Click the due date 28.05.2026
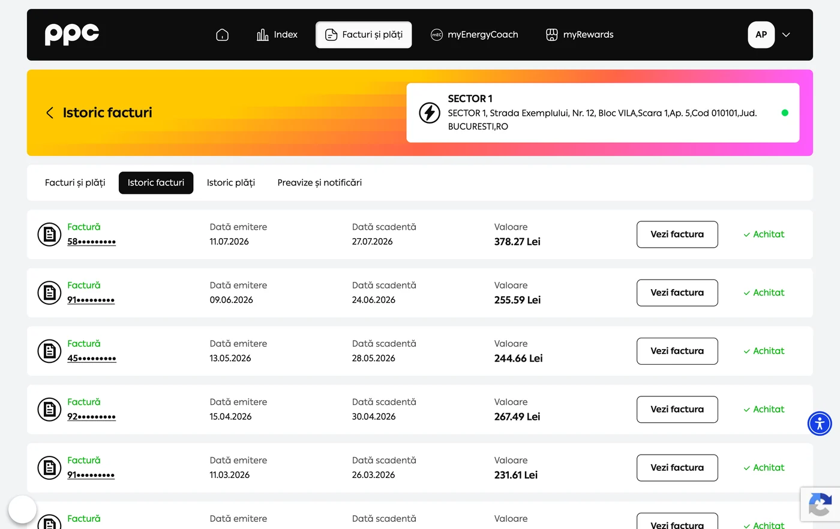This screenshot has height=529, width=840. pos(373,358)
